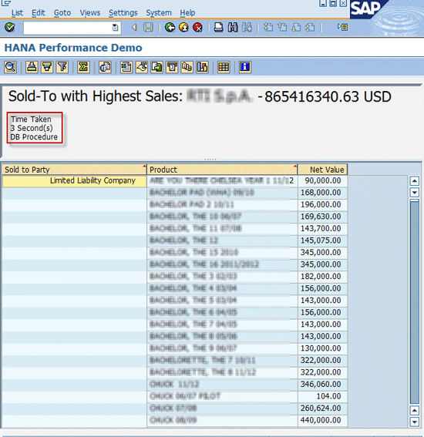Select the 440,000.00 net value cell
The height and width of the screenshot is (437, 424).
323,420
